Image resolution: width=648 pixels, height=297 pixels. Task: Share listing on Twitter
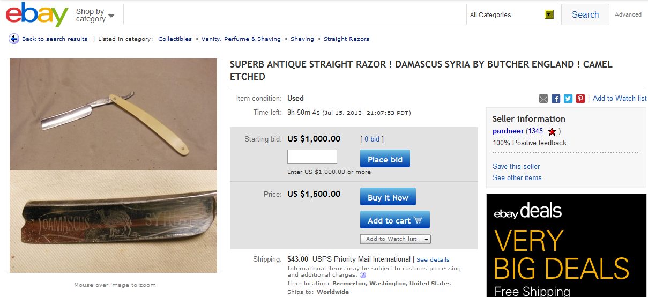(x=568, y=99)
